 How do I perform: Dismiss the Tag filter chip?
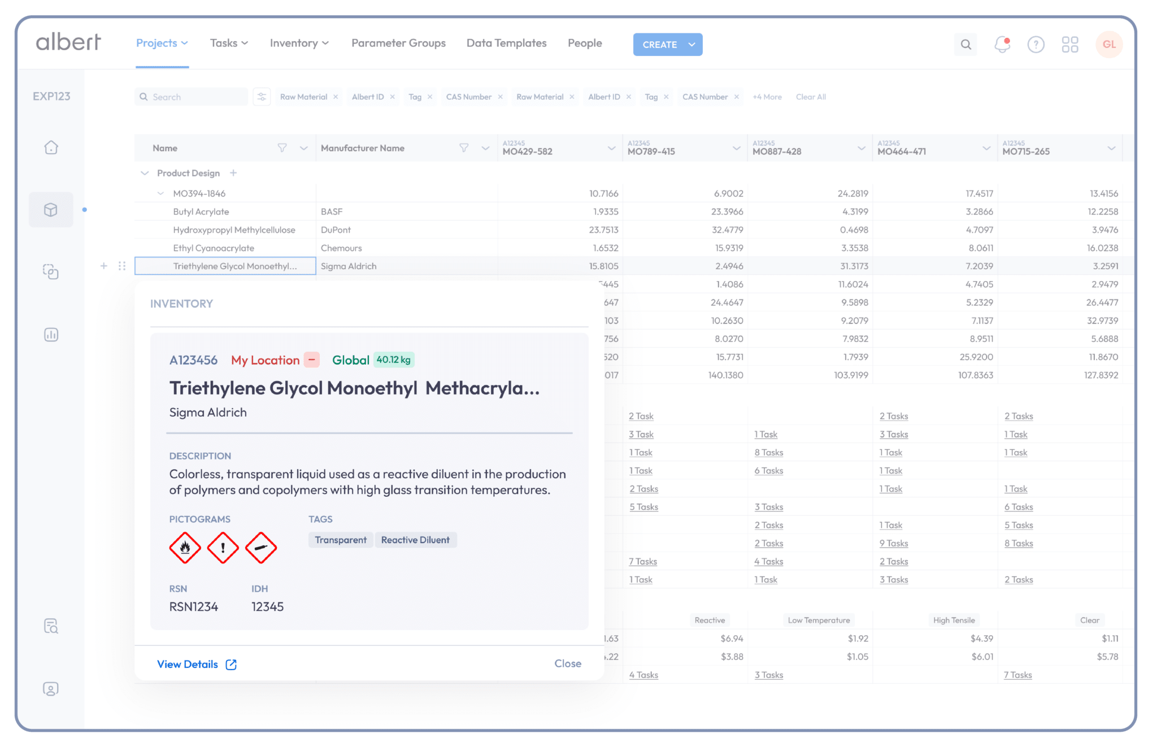(x=430, y=97)
